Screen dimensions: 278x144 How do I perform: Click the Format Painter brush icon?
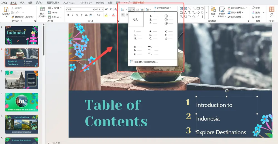[x=13, y=17]
